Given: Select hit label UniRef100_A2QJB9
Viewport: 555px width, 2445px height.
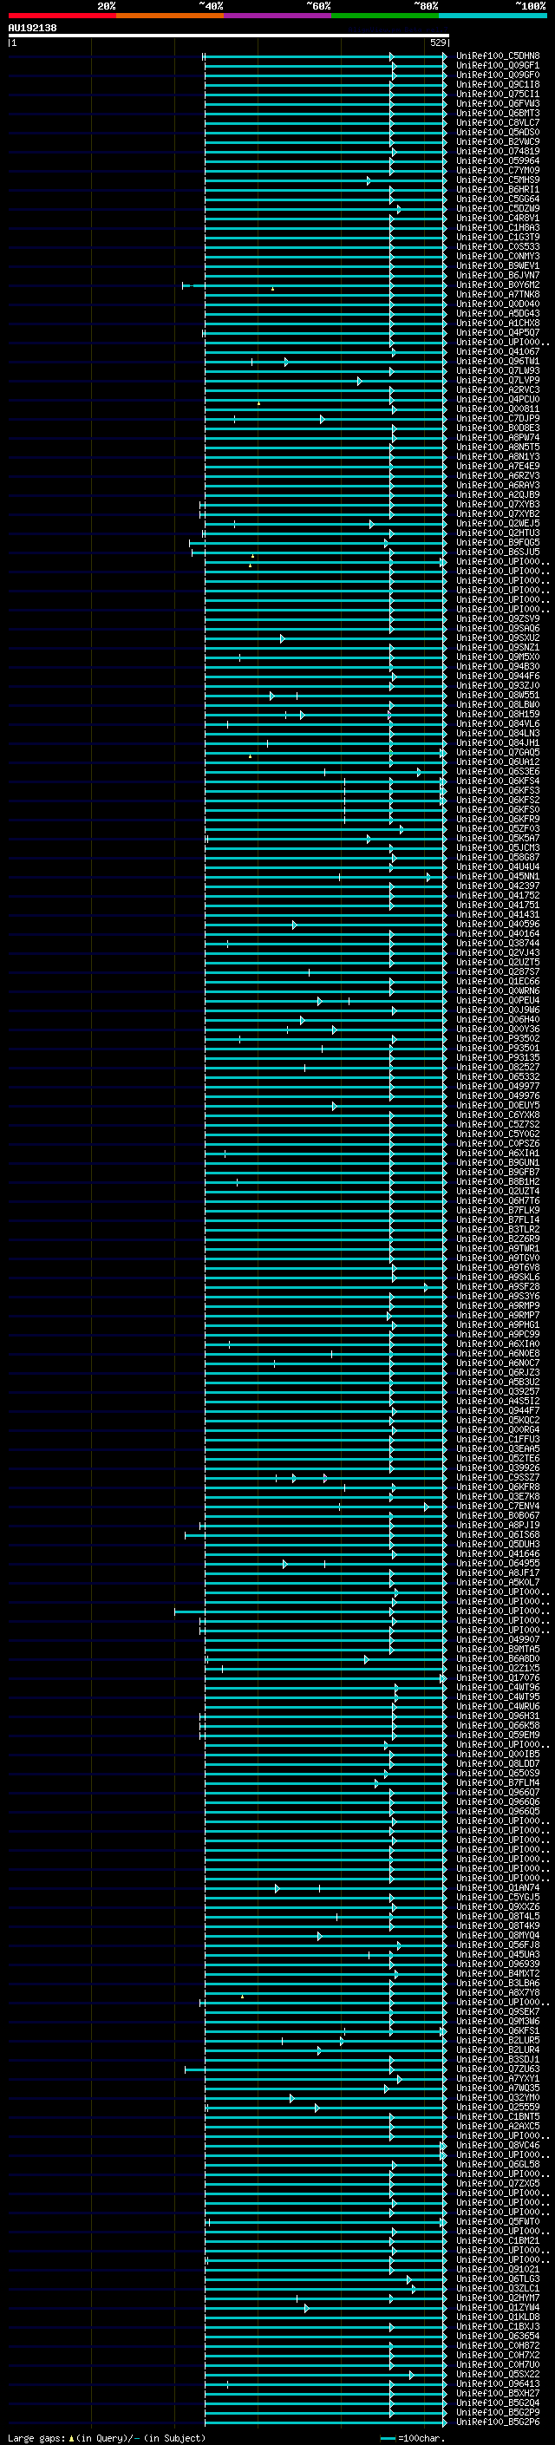Looking at the screenshot, I should point(497,495).
